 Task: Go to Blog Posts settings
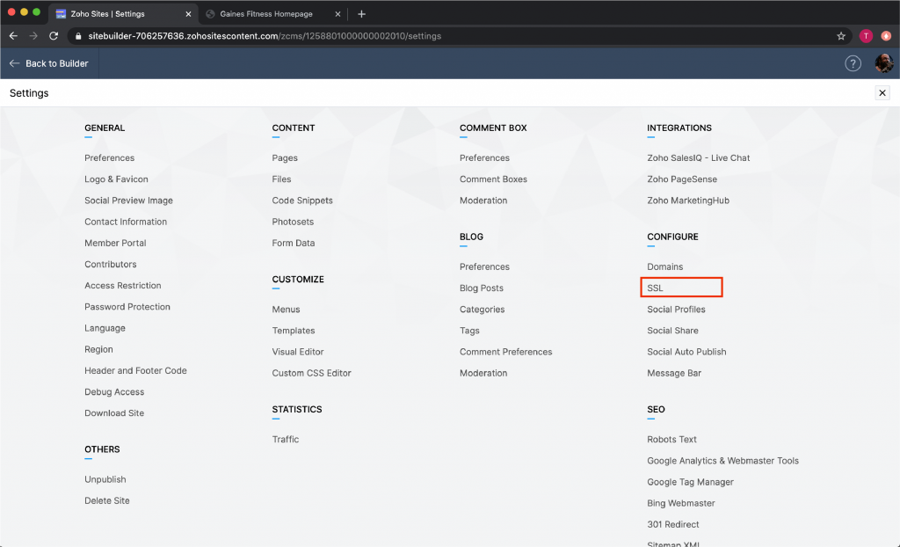coord(481,288)
